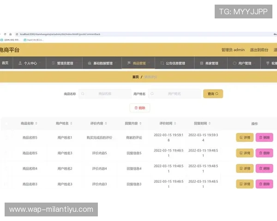
Task: Toggle the select-all checkbox in table header
Action: tap(6, 124)
